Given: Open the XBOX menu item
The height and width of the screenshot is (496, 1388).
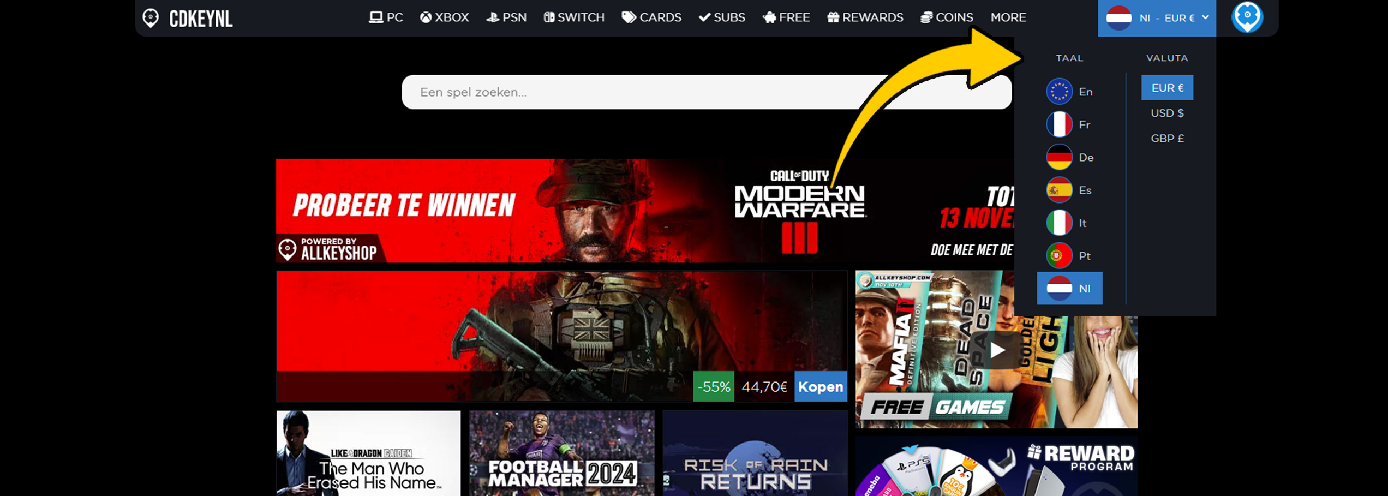Looking at the screenshot, I should click(x=444, y=17).
